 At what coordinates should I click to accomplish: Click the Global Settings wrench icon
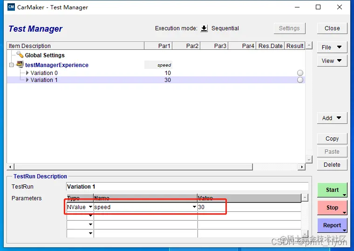(20, 54)
